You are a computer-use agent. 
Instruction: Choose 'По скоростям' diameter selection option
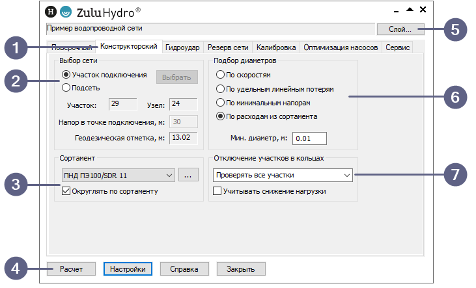pos(221,75)
